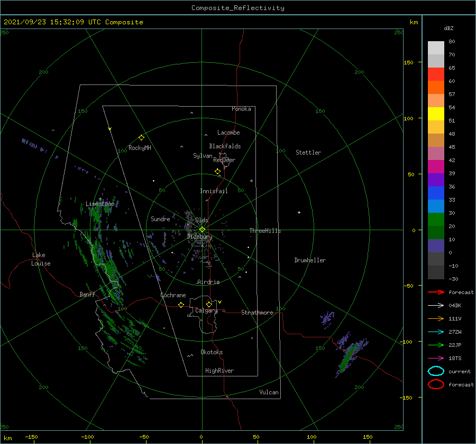This screenshot has width=476, height=444.
Task: Click the Sylvan label
Action: [x=203, y=156]
